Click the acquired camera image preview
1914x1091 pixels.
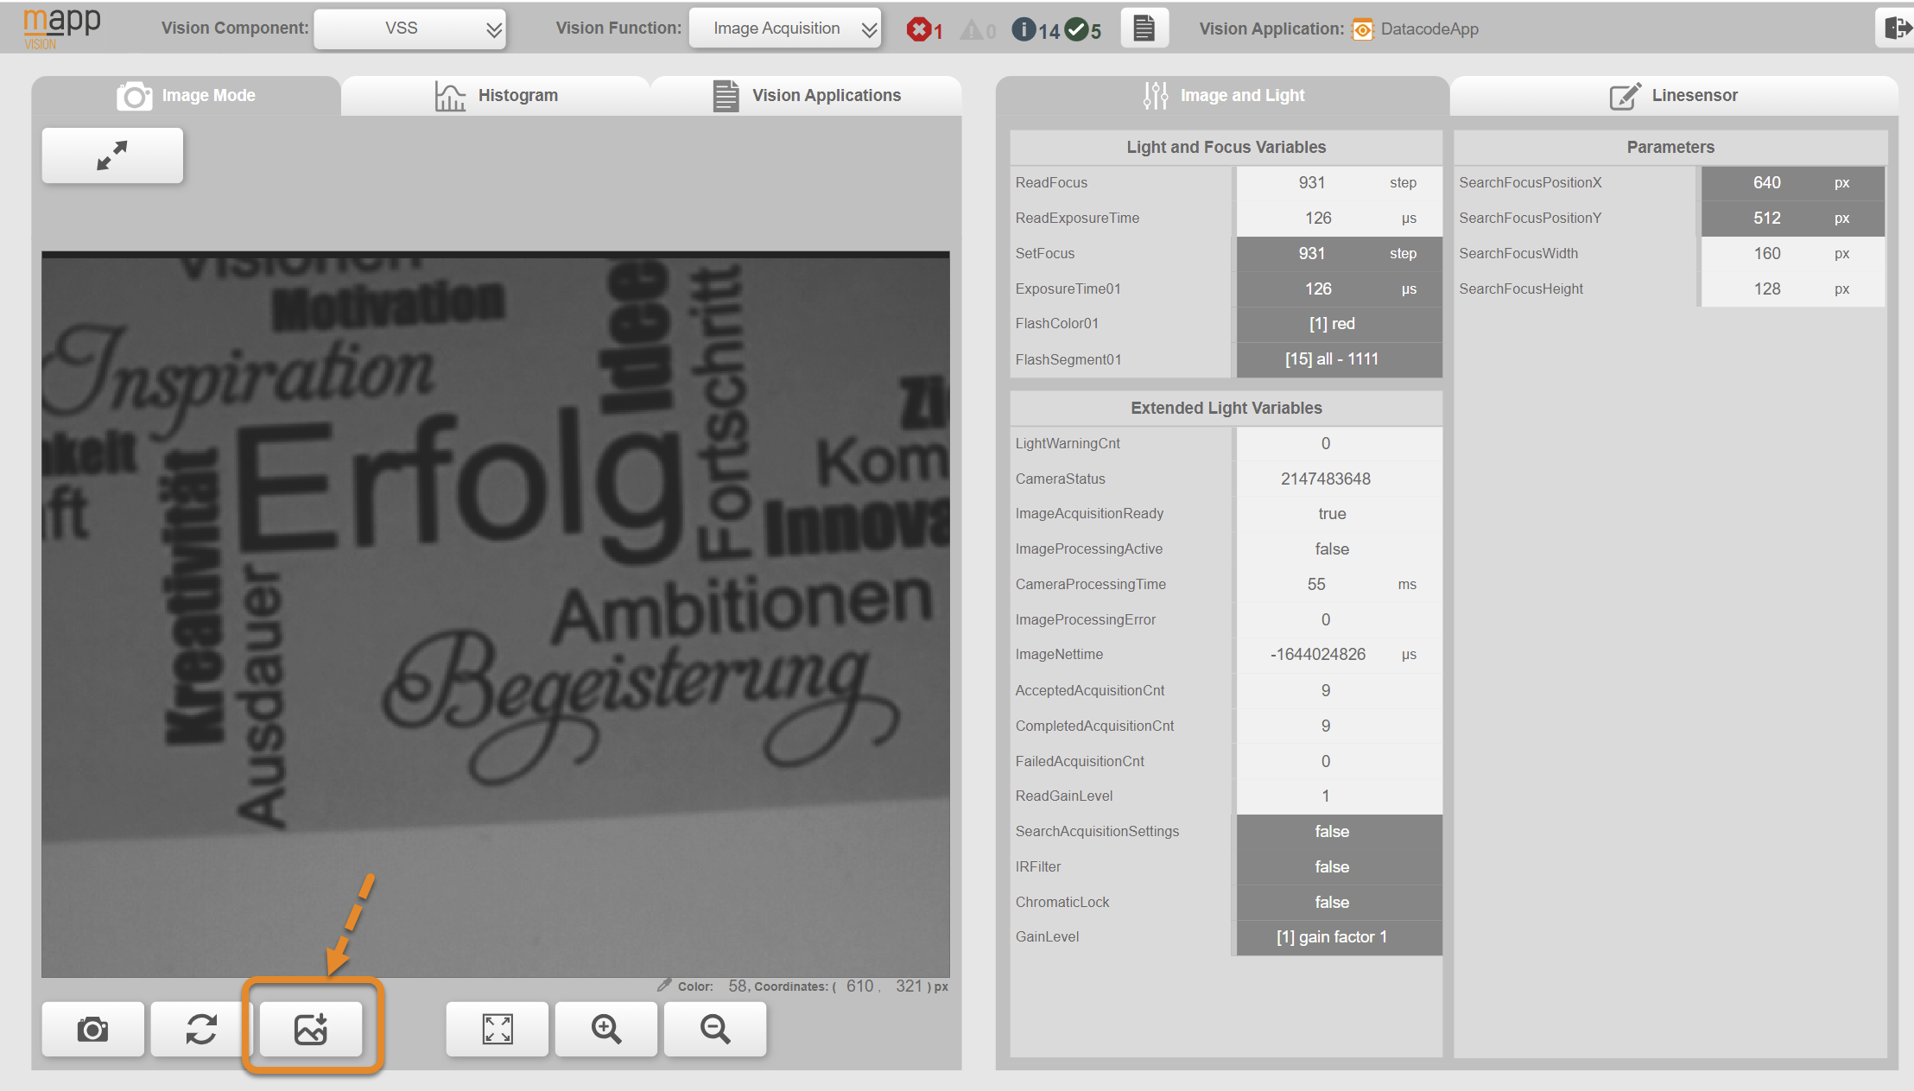(496, 614)
